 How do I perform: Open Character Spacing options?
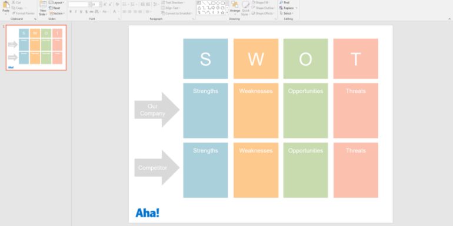click(97, 12)
